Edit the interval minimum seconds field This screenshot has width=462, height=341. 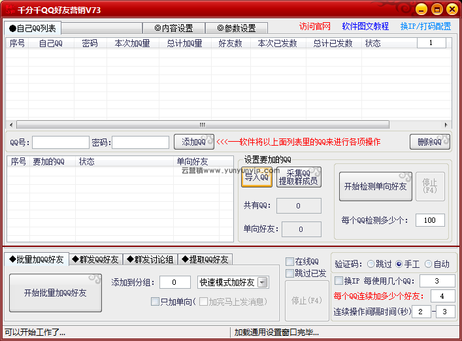coord(421,312)
